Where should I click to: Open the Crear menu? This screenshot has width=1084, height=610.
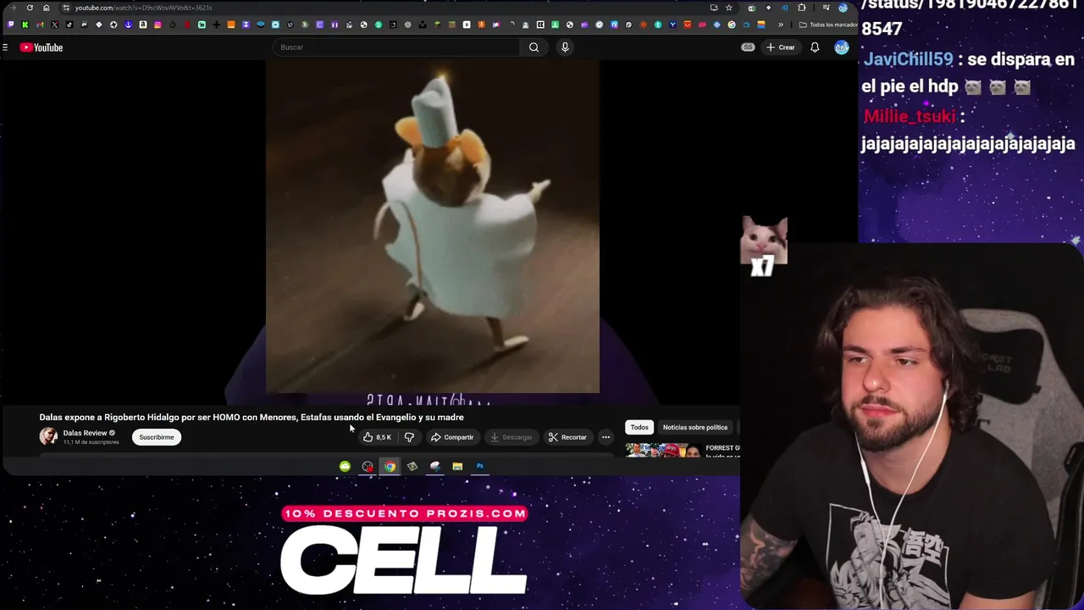click(x=780, y=47)
